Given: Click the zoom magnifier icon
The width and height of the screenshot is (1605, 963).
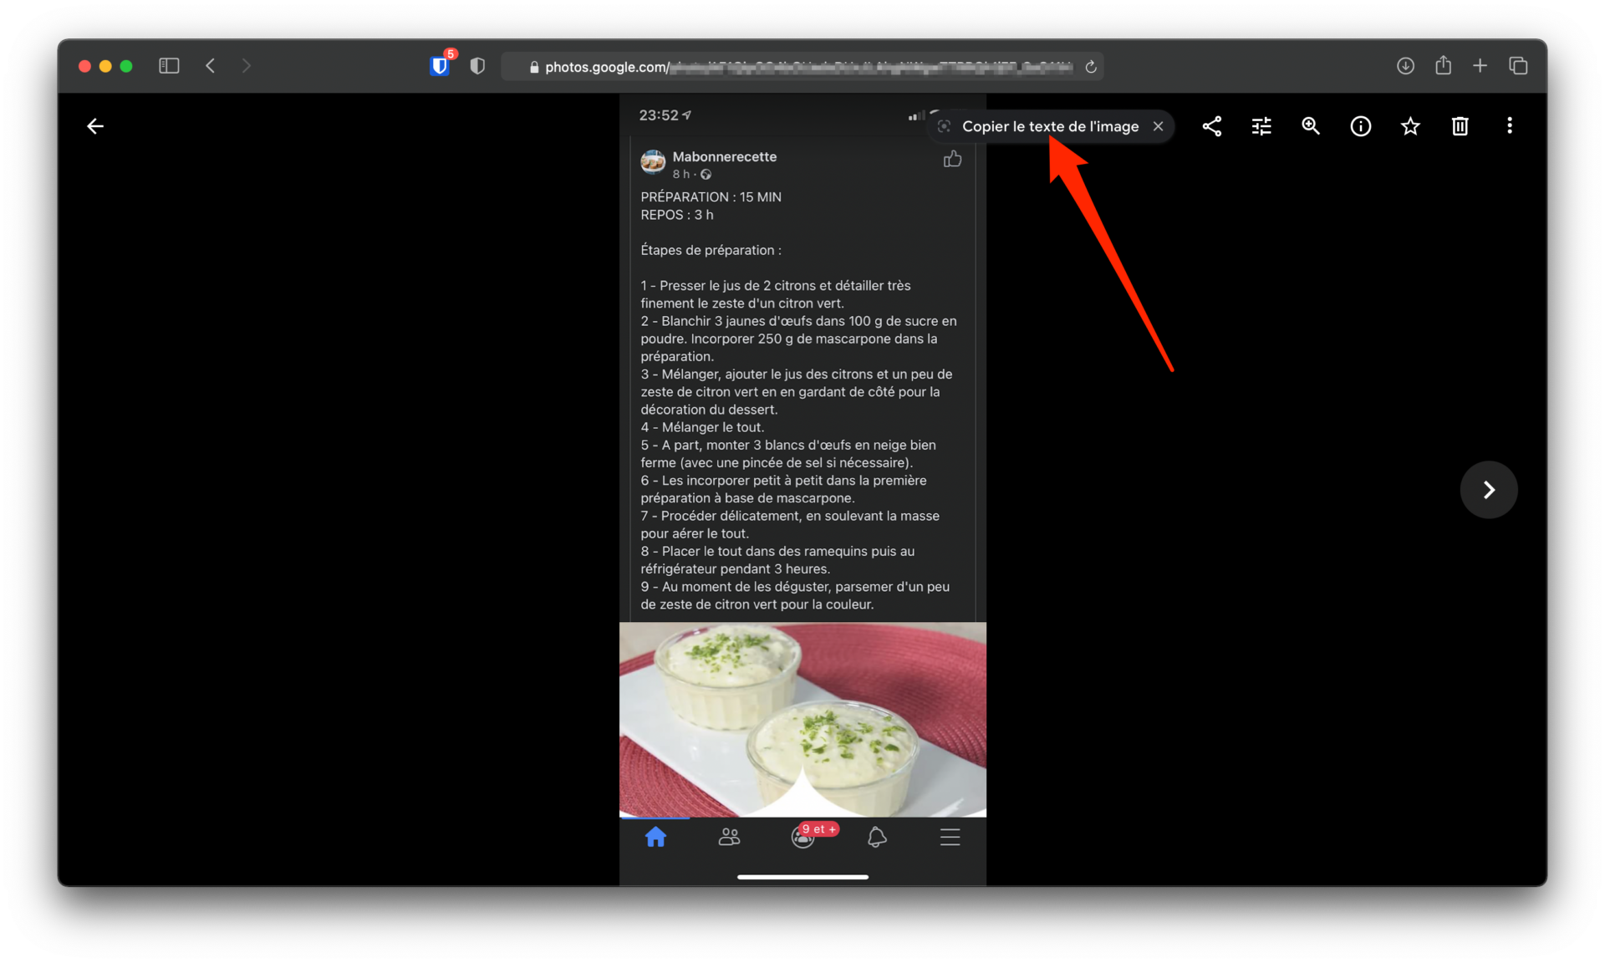Looking at the screenshot, I should click(1310, 126).
